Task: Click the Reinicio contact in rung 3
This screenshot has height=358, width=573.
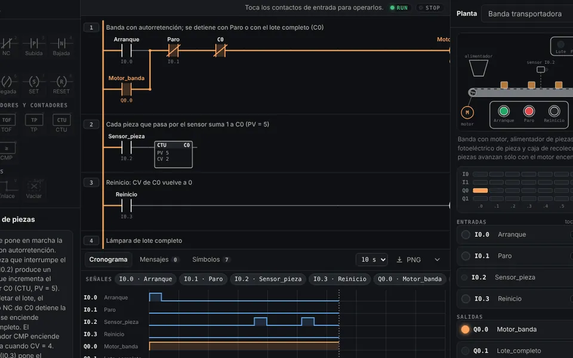Action: 127,206
